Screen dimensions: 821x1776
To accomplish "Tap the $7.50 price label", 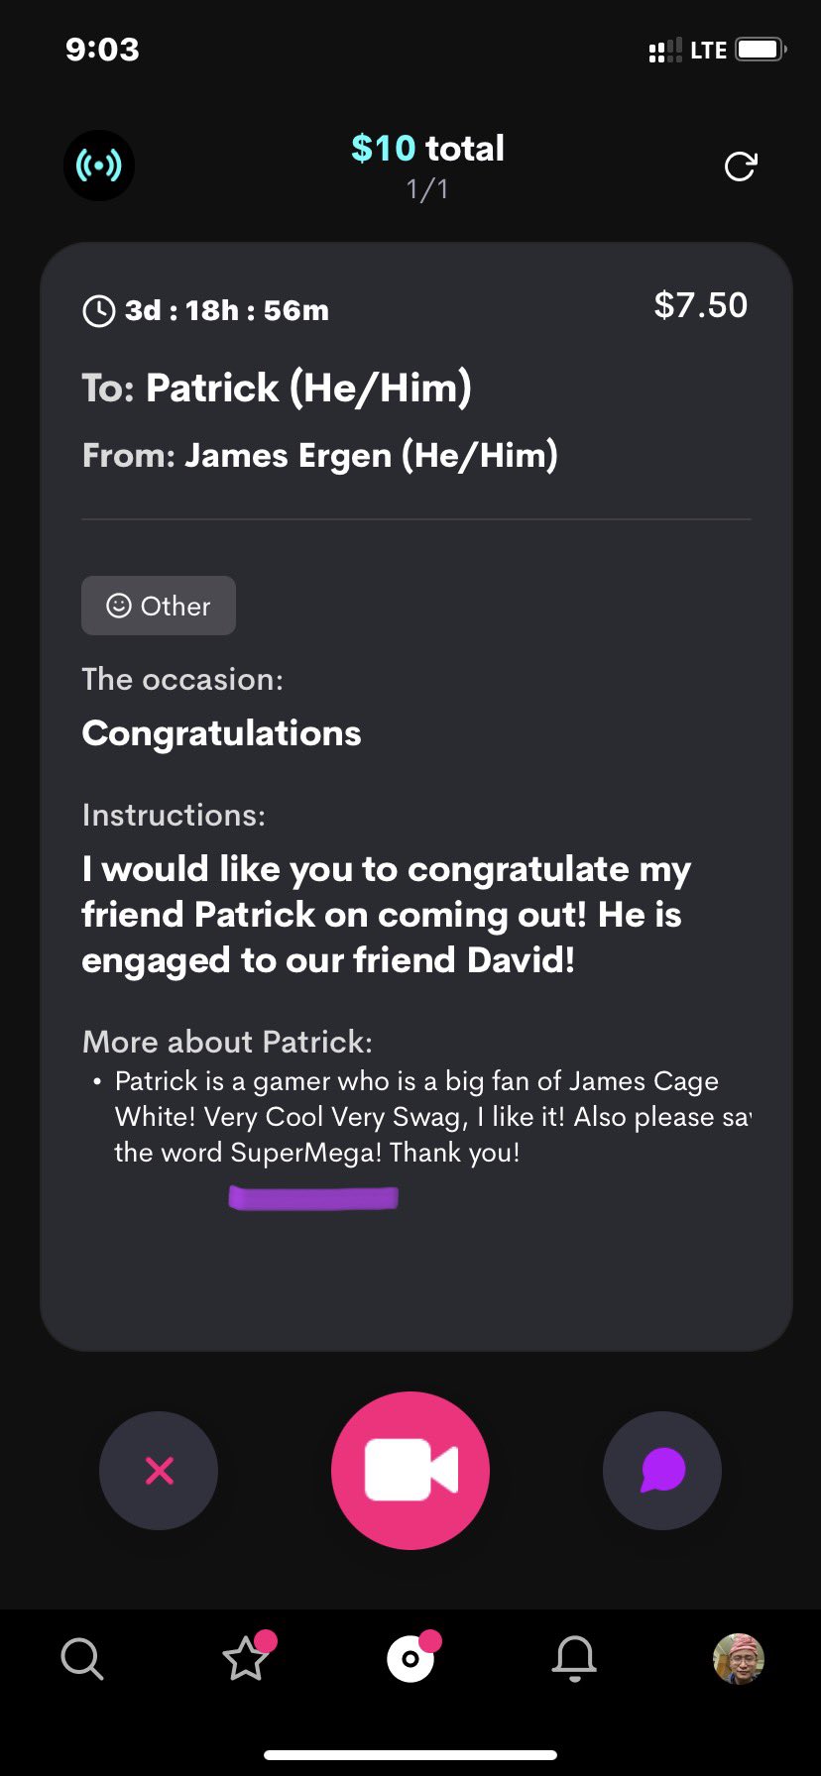I will click(700, 305).
